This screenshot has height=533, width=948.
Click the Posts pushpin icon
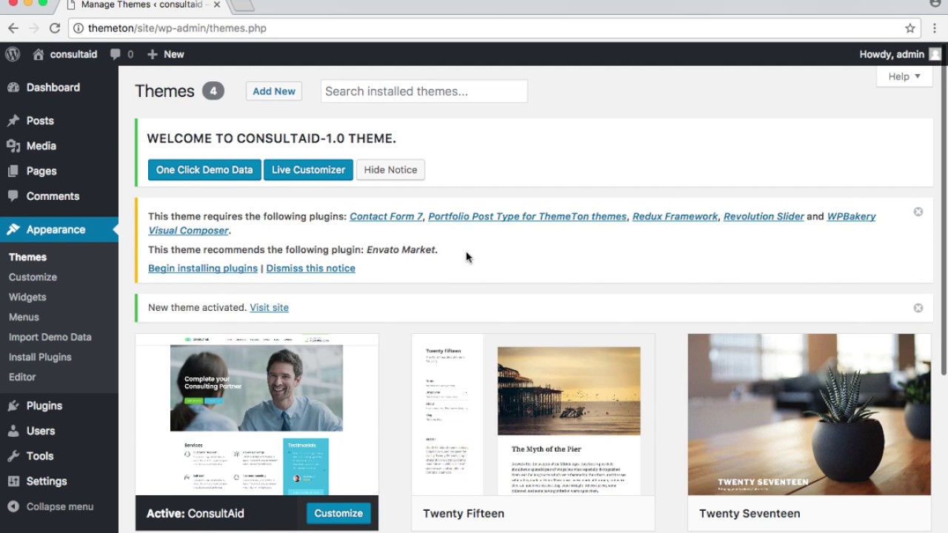pyautogui.click(x=13, y=121)
